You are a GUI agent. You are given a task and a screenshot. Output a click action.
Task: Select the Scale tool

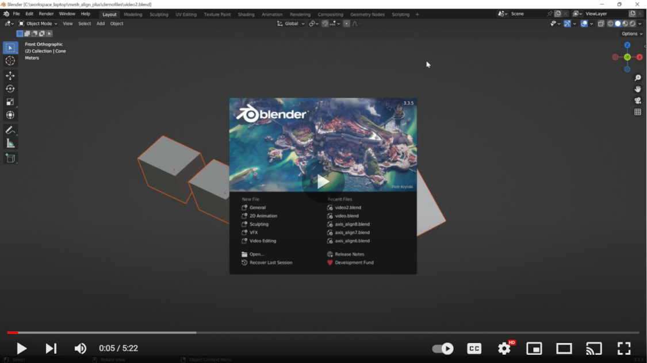[10, 102]
